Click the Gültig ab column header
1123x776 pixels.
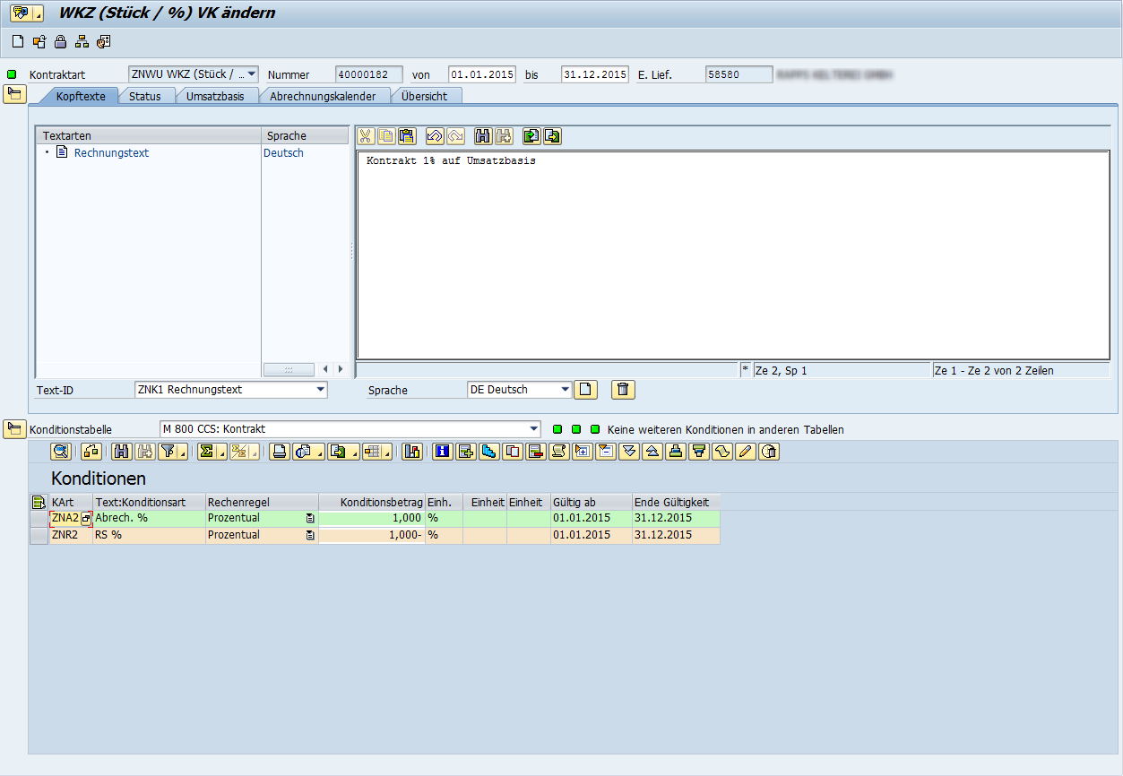(591, 503)
